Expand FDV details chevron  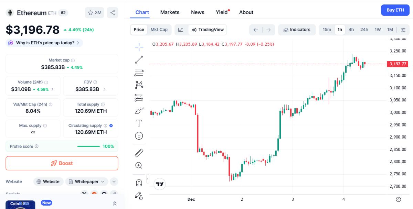click(x=104, y=89)
